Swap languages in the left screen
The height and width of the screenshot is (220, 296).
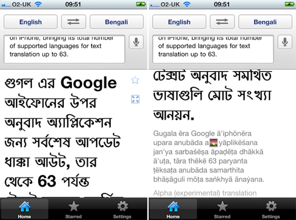(x=74, y=22)
